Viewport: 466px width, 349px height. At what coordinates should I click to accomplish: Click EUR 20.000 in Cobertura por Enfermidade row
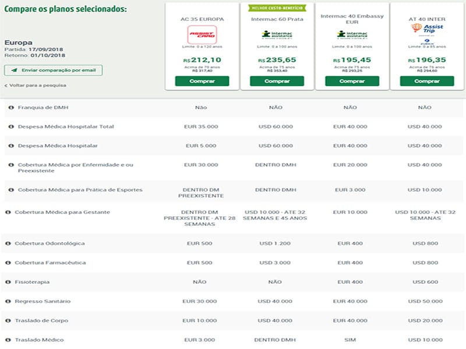pyautogui.click(x=350, y=165)
